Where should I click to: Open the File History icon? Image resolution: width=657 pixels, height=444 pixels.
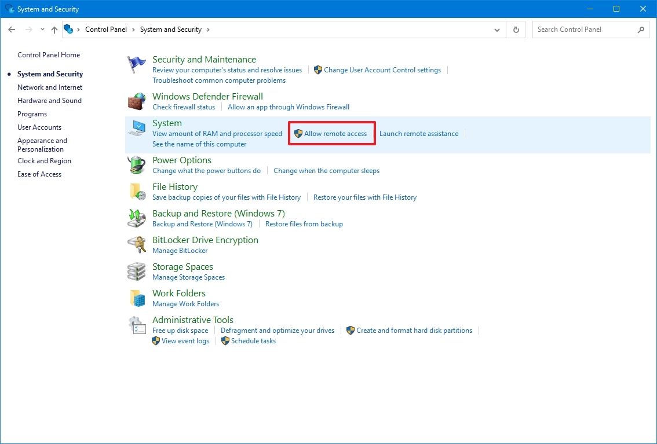tap(136, 192)
